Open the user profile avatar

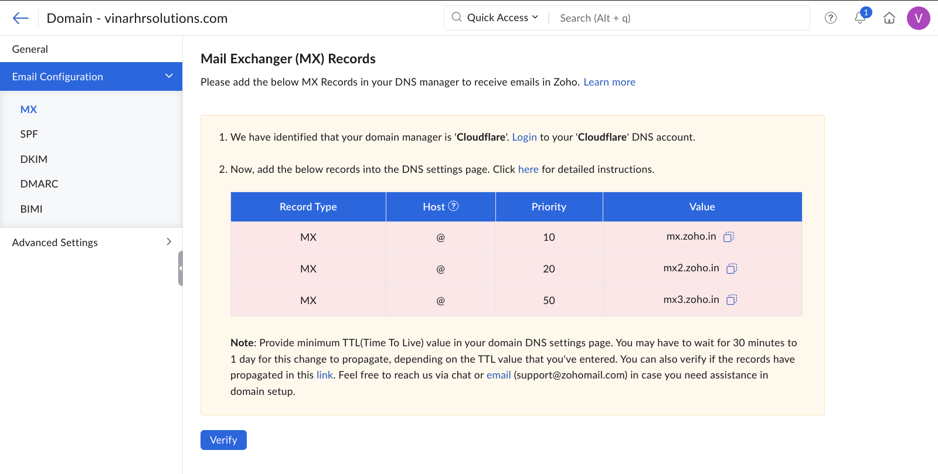[918, 18]
